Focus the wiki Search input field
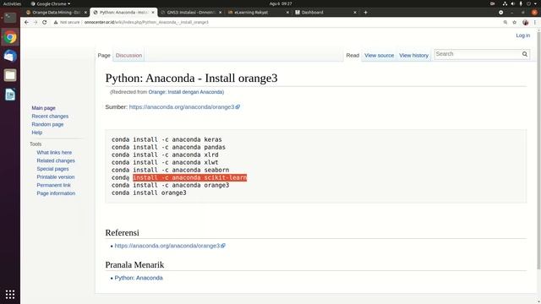541x304 pixels. click(478, 54)
